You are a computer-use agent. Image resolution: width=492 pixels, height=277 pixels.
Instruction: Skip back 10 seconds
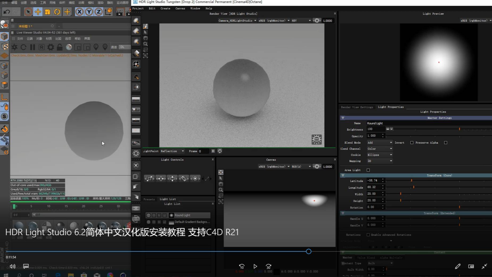click(242, 266)
